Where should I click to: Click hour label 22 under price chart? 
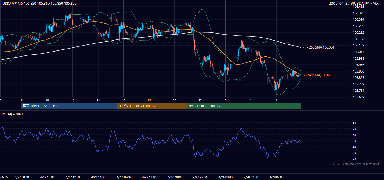click(x=200, y=100)
